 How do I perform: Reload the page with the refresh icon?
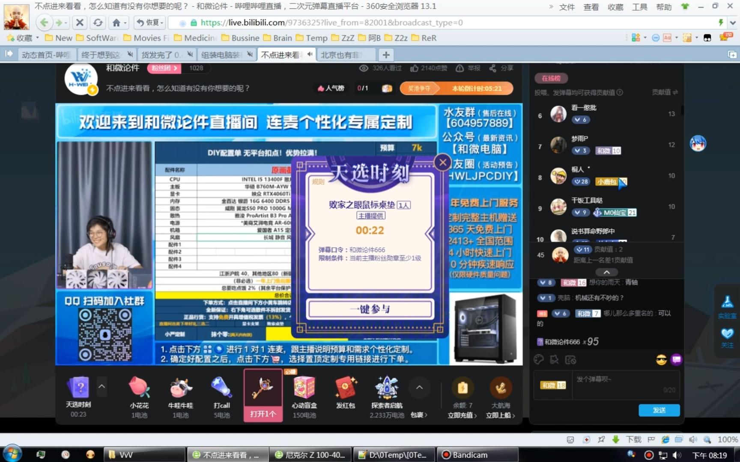coord(98,23)
